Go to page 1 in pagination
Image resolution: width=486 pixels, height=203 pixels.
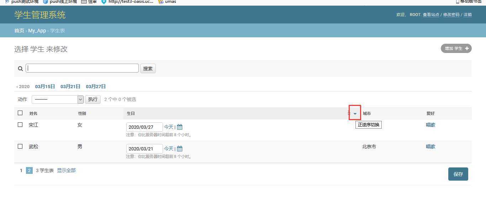coord(21,171)
